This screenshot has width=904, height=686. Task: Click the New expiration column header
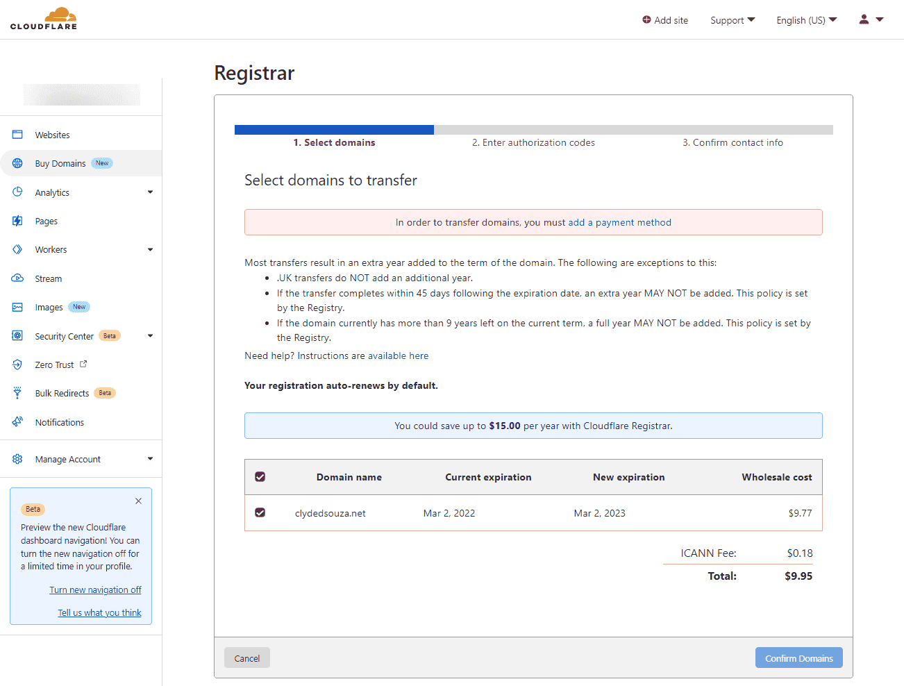[x=628, y=477]
